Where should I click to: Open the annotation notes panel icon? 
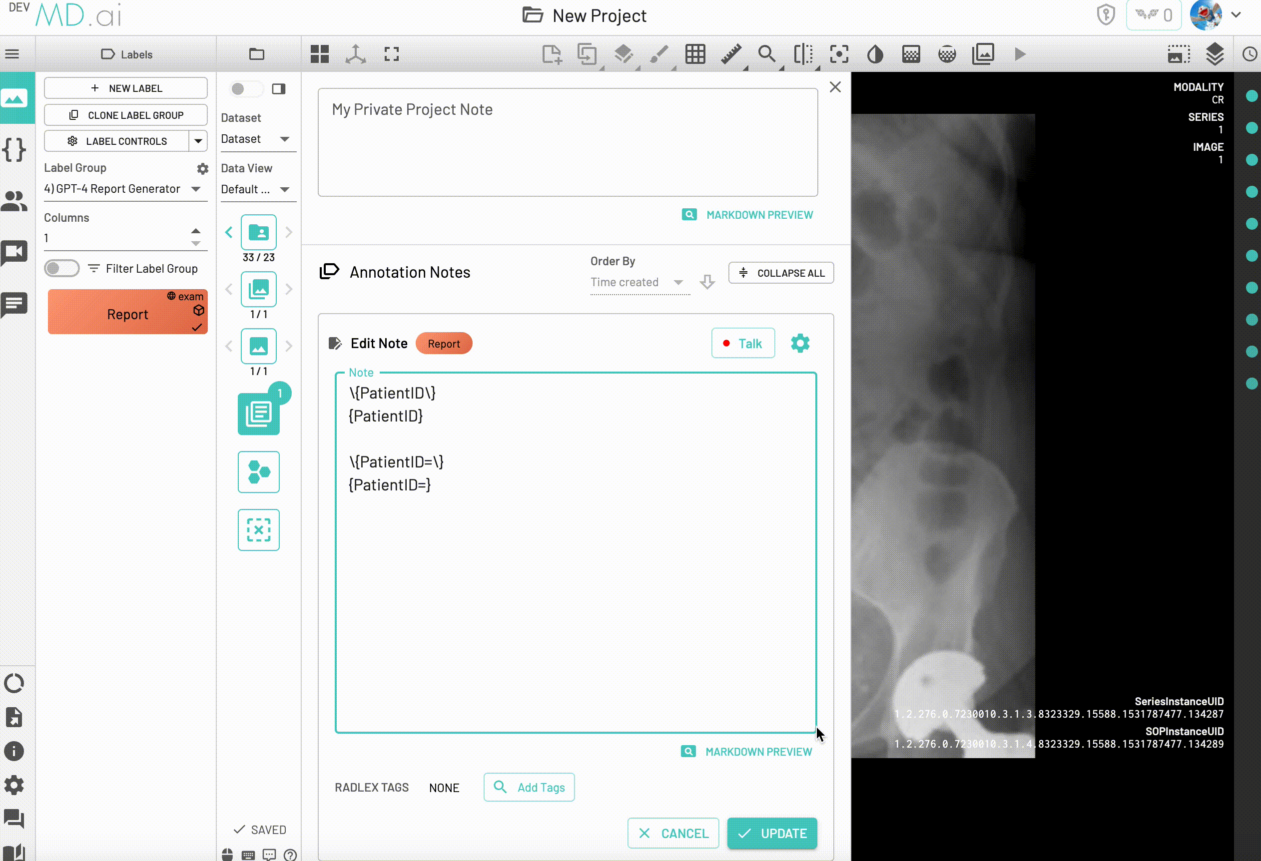[258, 414]
